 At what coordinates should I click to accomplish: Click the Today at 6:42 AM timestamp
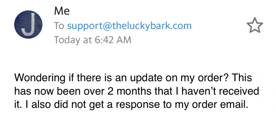(93, 40)
